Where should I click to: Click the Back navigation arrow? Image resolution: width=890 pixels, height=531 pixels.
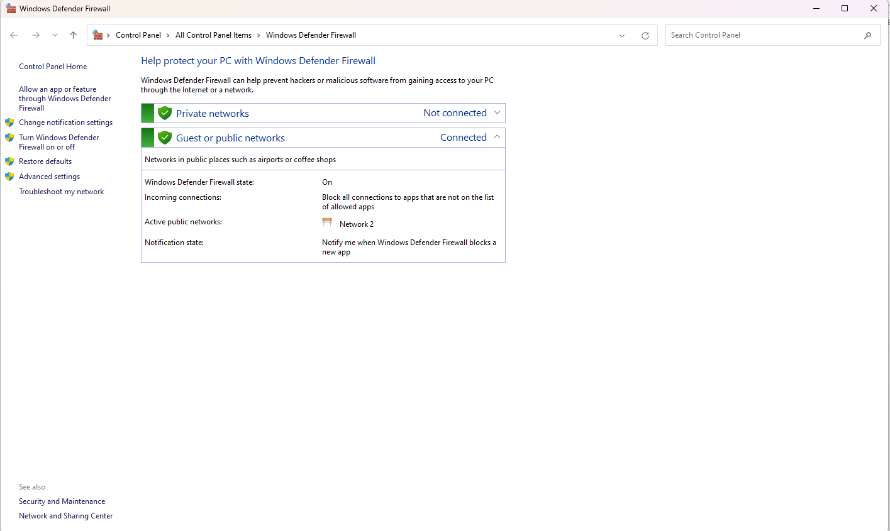14,35
